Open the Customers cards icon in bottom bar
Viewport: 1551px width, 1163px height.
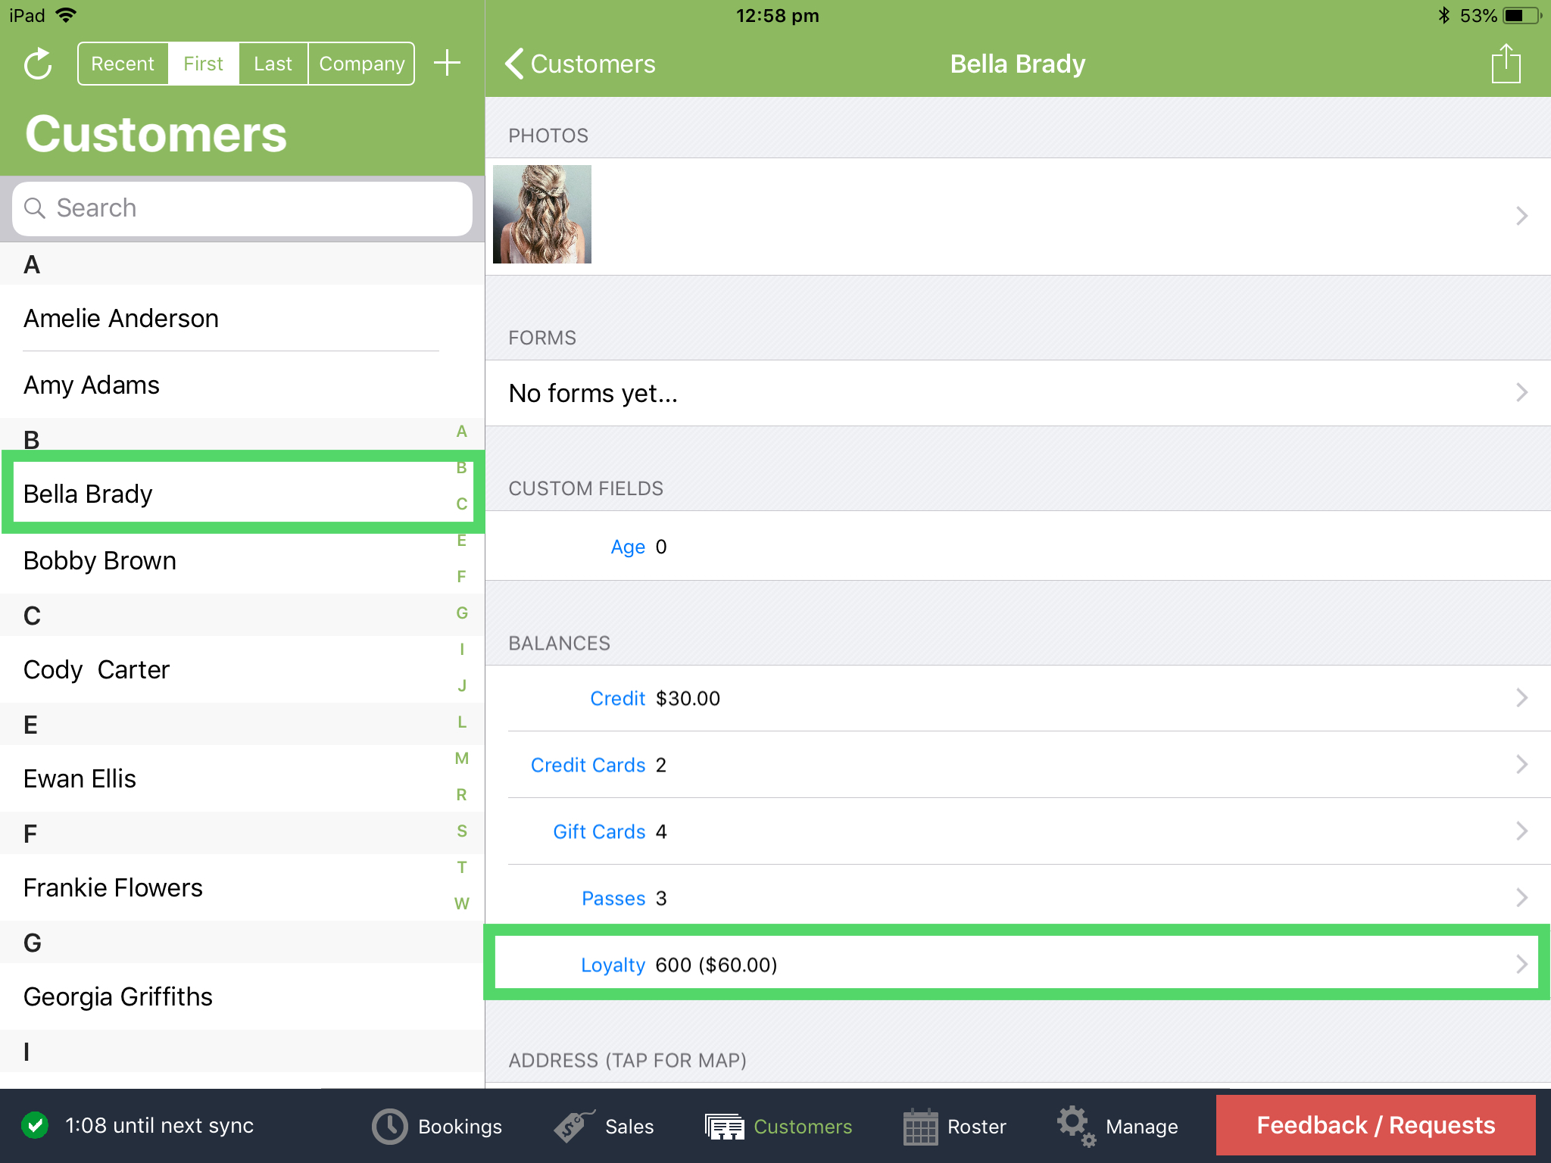[x=725, y=1126]
